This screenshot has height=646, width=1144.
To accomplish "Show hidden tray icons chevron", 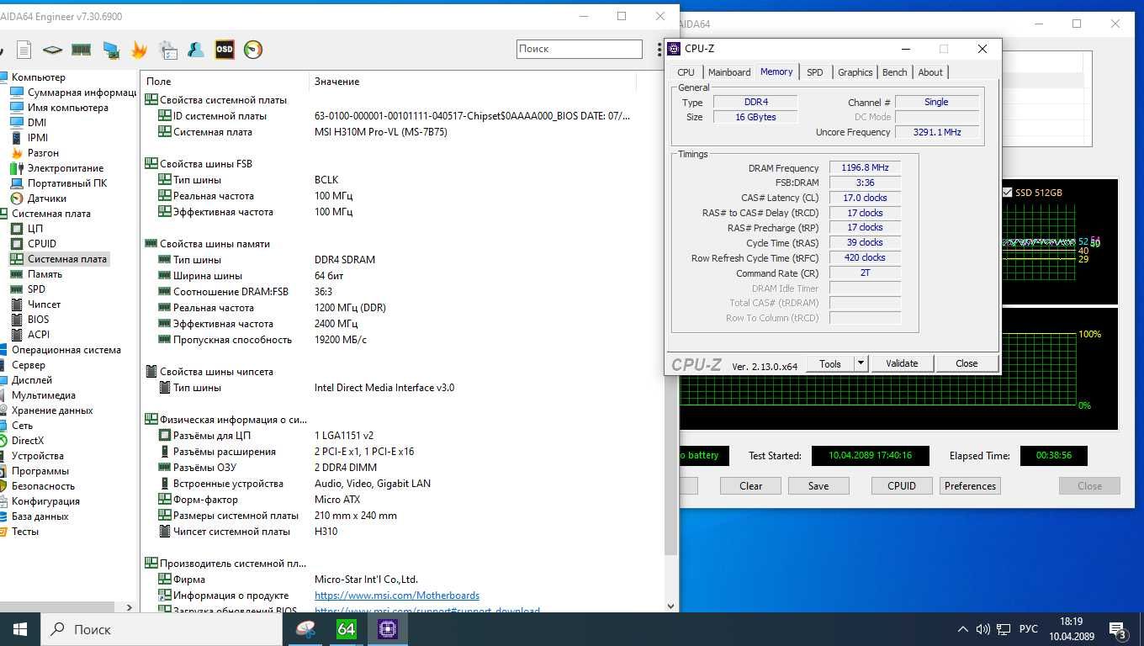I will click(963, 629).
